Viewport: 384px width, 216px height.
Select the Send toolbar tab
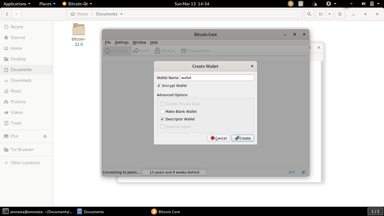tap(141, 51)
